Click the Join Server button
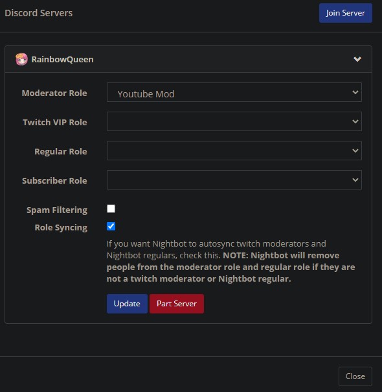The width and height of the screenshot is (382, 392). [346, 13]
